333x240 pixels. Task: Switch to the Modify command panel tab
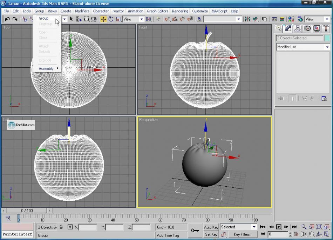tap(288, 29)
